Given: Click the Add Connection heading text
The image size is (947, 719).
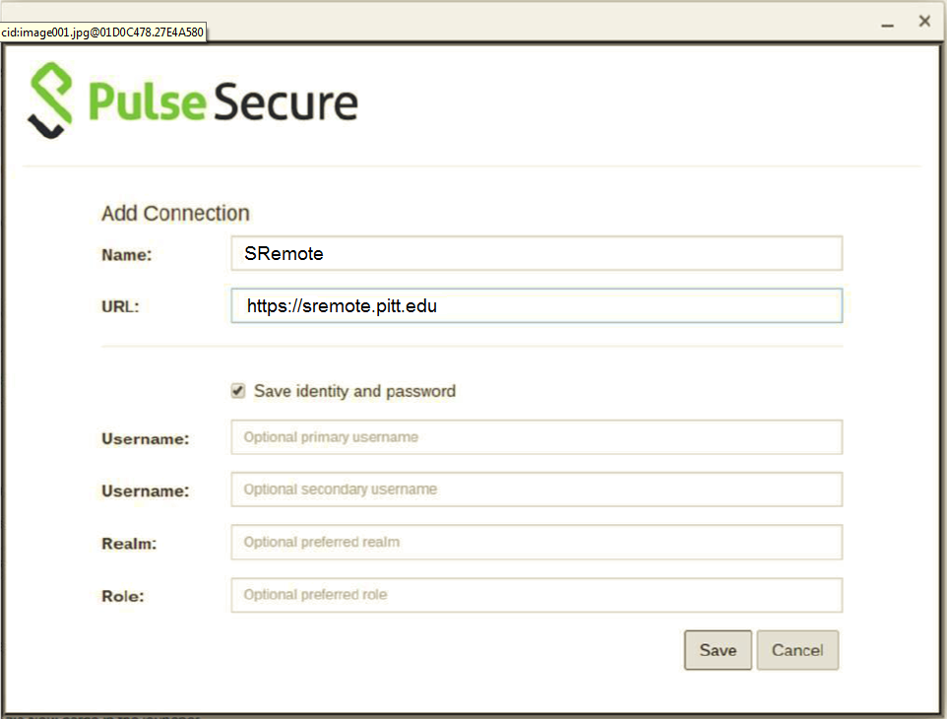Looking at the screenshot, I should (x=175, y=214).
